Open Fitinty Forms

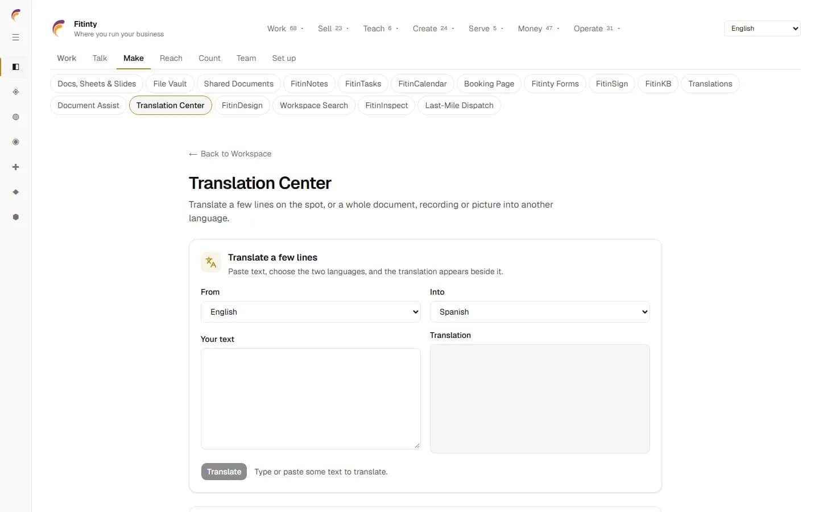555,84
